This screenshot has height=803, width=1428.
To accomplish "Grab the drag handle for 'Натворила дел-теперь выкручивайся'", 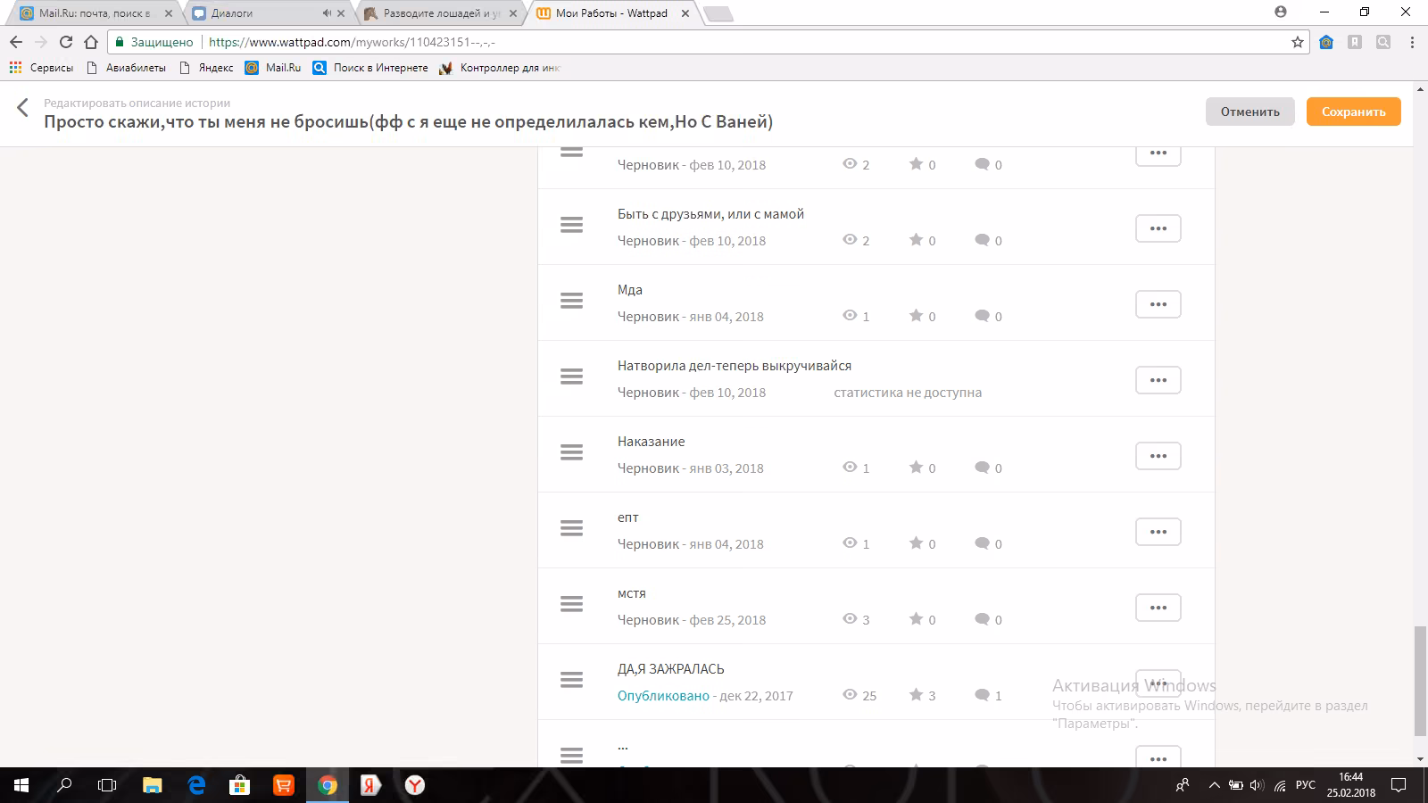I will (x=571, y=377).
